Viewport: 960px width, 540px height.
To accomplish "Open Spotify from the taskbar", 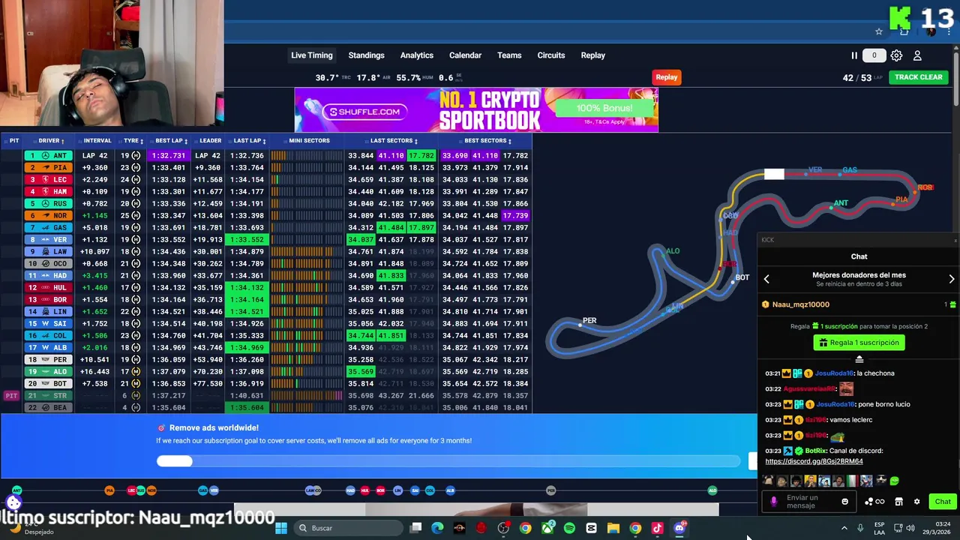I will tap(569, 528).
